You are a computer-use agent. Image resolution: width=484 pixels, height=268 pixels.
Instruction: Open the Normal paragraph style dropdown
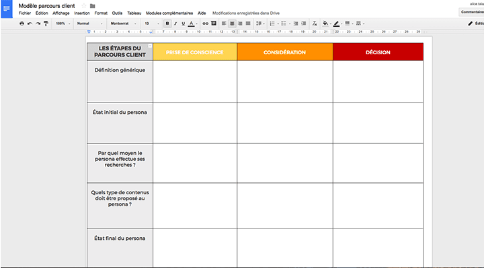point(87,23)
